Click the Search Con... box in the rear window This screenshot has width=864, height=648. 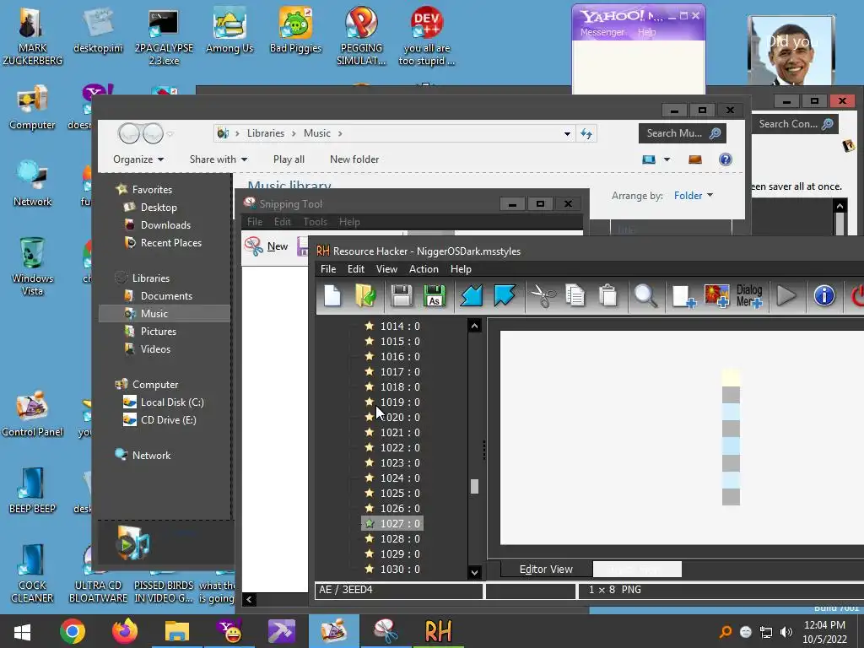click(795, 124)
